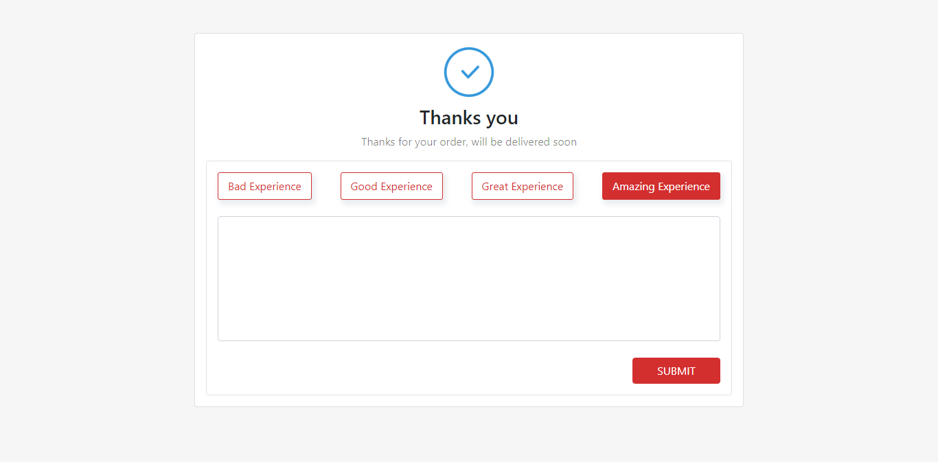
Task: Click the circled check mark above Thanks you
Action: (x=468, y=71)
